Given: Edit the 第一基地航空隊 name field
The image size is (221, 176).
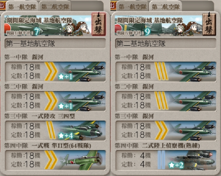Looking at the screenshot, I should click(55, 44).
